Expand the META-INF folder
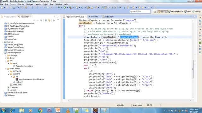Screen dimensions: 202x113 (x=9, y=71)
